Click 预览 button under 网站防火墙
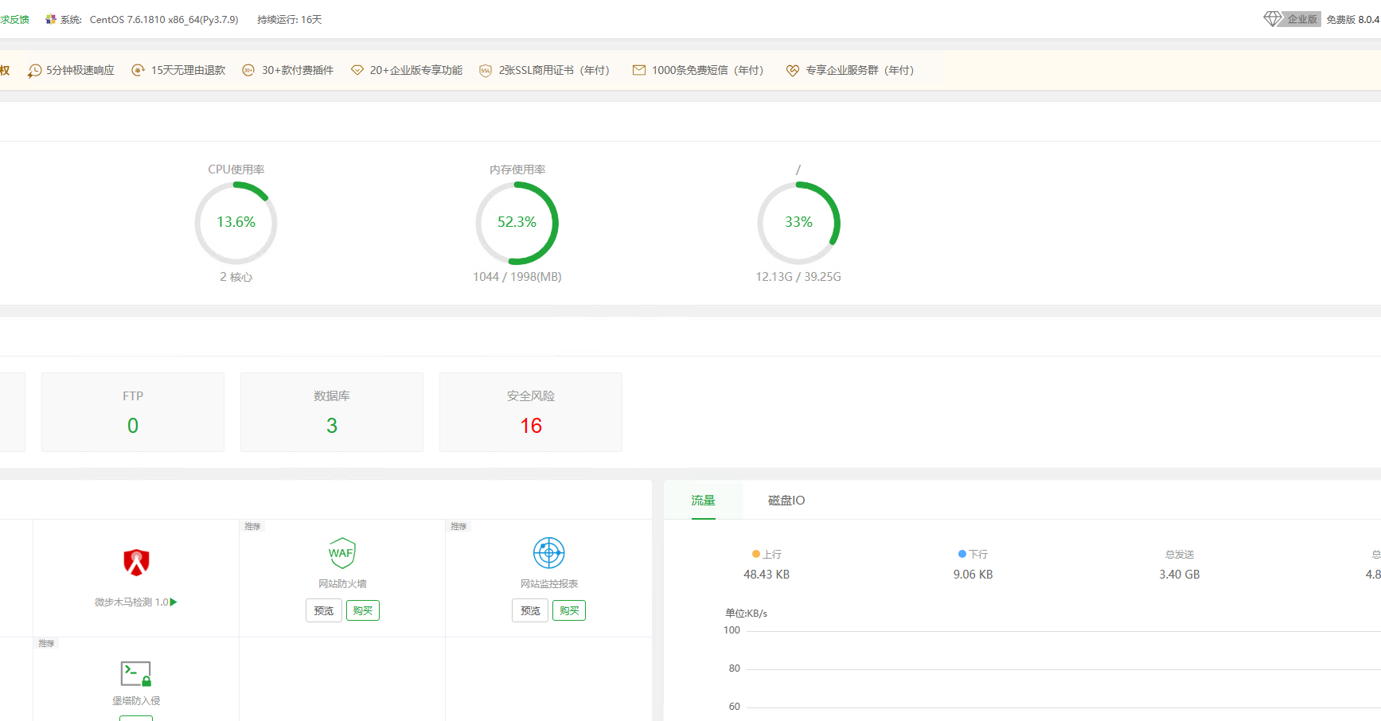 [324, 610]
